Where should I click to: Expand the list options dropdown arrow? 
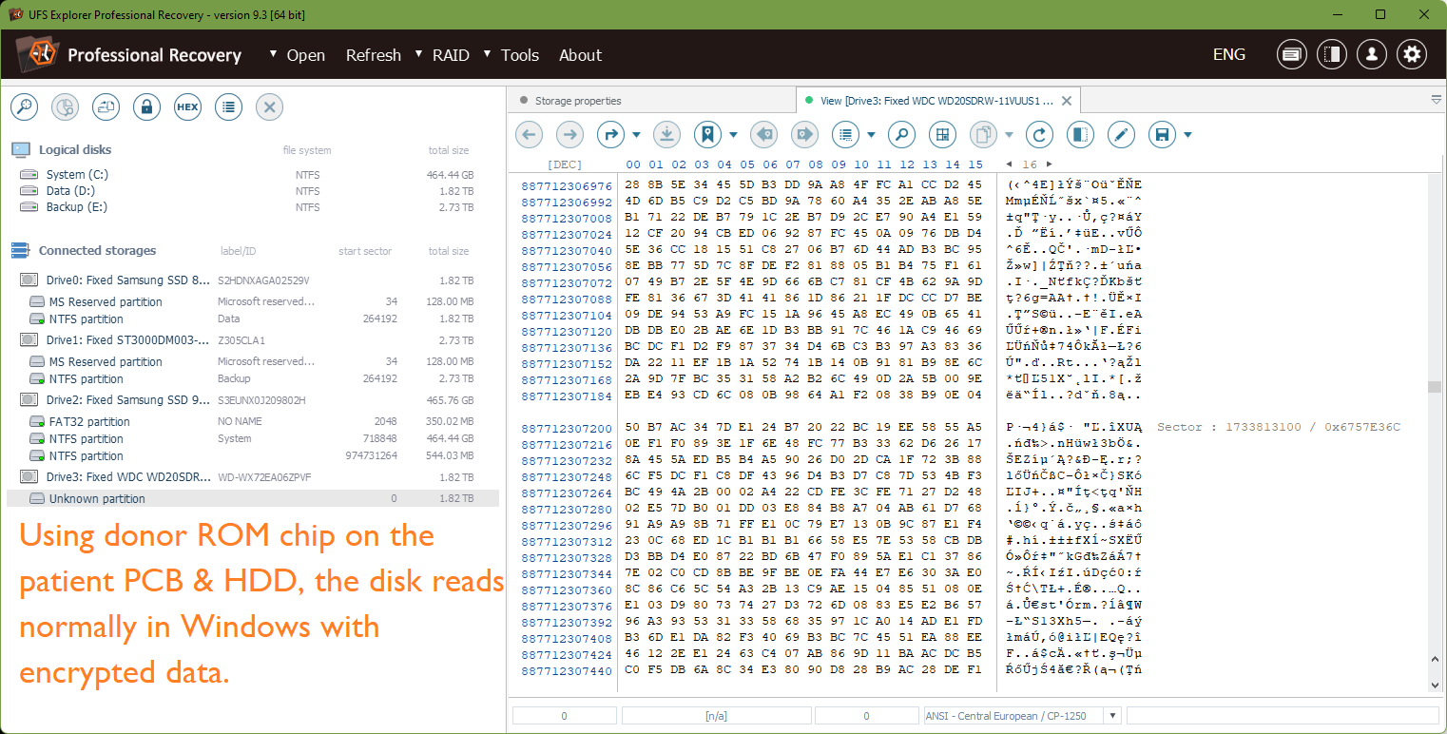pos(871,135)
